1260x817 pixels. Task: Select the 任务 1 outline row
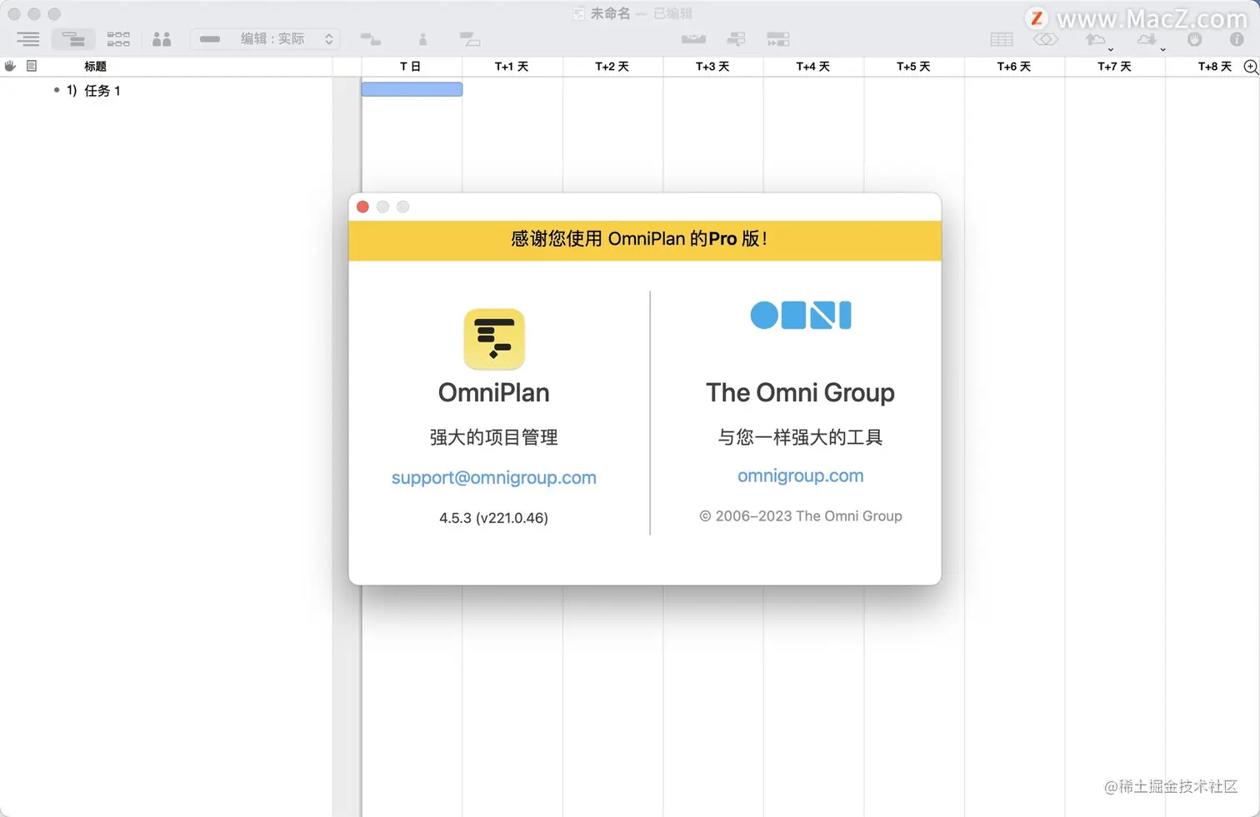(167, 90)
